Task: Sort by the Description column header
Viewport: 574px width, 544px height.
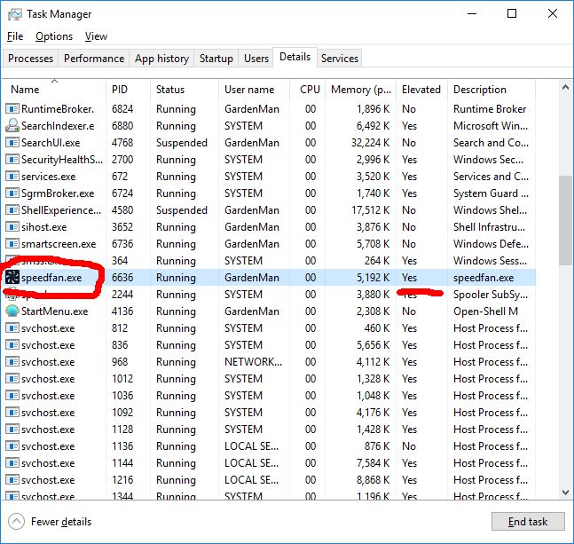Action: [491, 90]
